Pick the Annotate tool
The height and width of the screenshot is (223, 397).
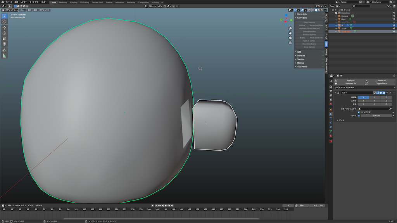[4, 50]
